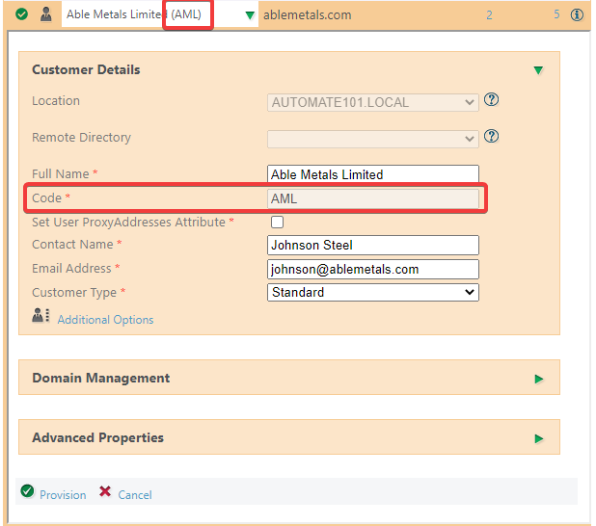The height and width of the screenshot is (526, 596).
Task: Click the red X icon beside Cancel
Action: [x=105, y=492]
